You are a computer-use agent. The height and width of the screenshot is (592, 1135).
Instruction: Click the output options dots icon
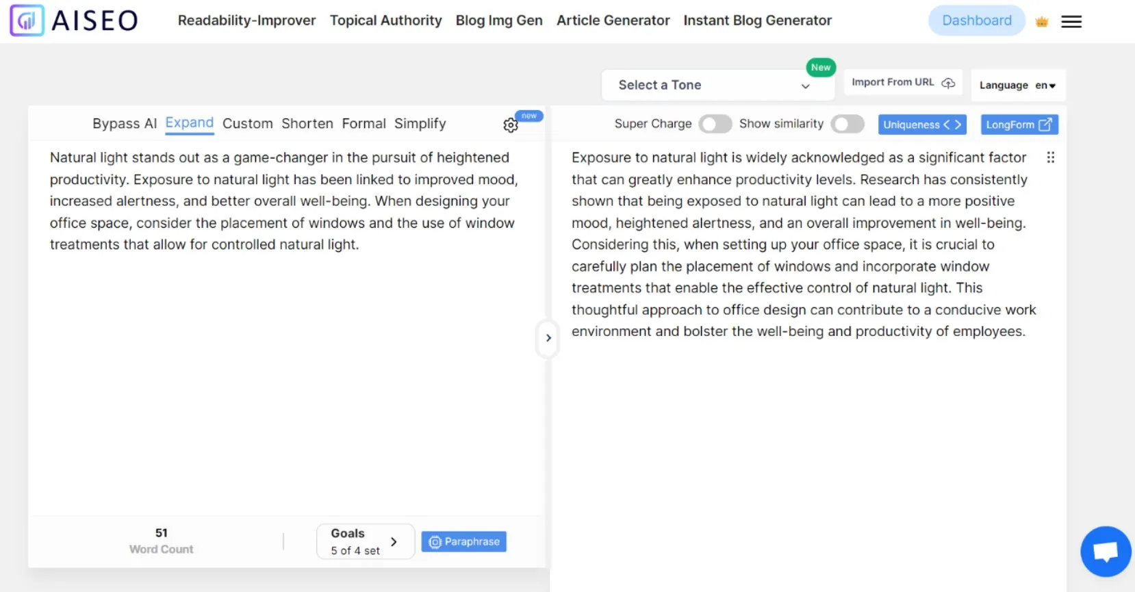[x=1050, y=158]
